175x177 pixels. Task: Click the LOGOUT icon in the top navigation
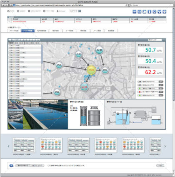[18, 11]
